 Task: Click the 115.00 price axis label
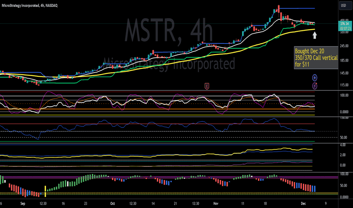(x=344, y=85)
